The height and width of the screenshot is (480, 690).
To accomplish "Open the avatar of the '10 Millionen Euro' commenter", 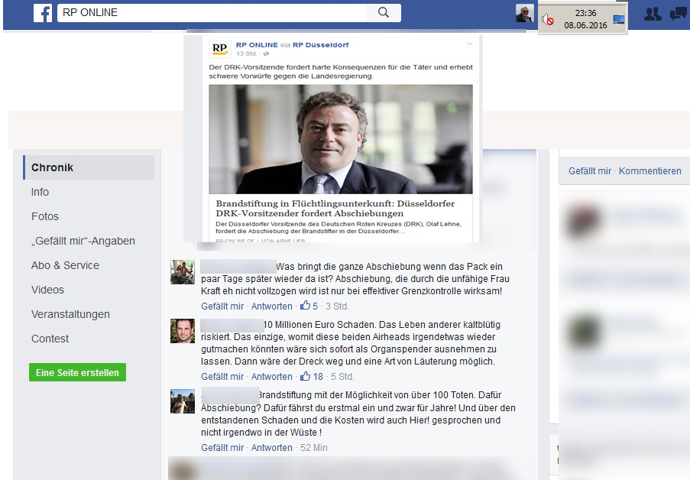I will point(183,331).
